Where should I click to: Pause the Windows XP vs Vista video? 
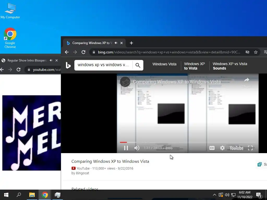point(126,148)
